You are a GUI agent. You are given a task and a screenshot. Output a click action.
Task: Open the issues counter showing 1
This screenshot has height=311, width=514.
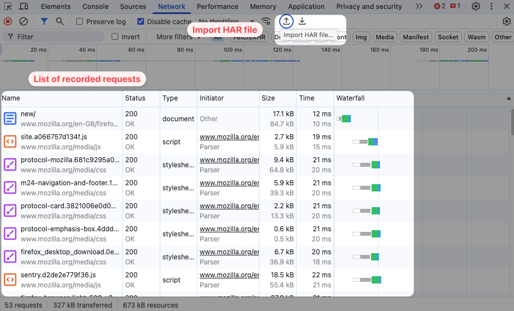(x=455, y=6)
